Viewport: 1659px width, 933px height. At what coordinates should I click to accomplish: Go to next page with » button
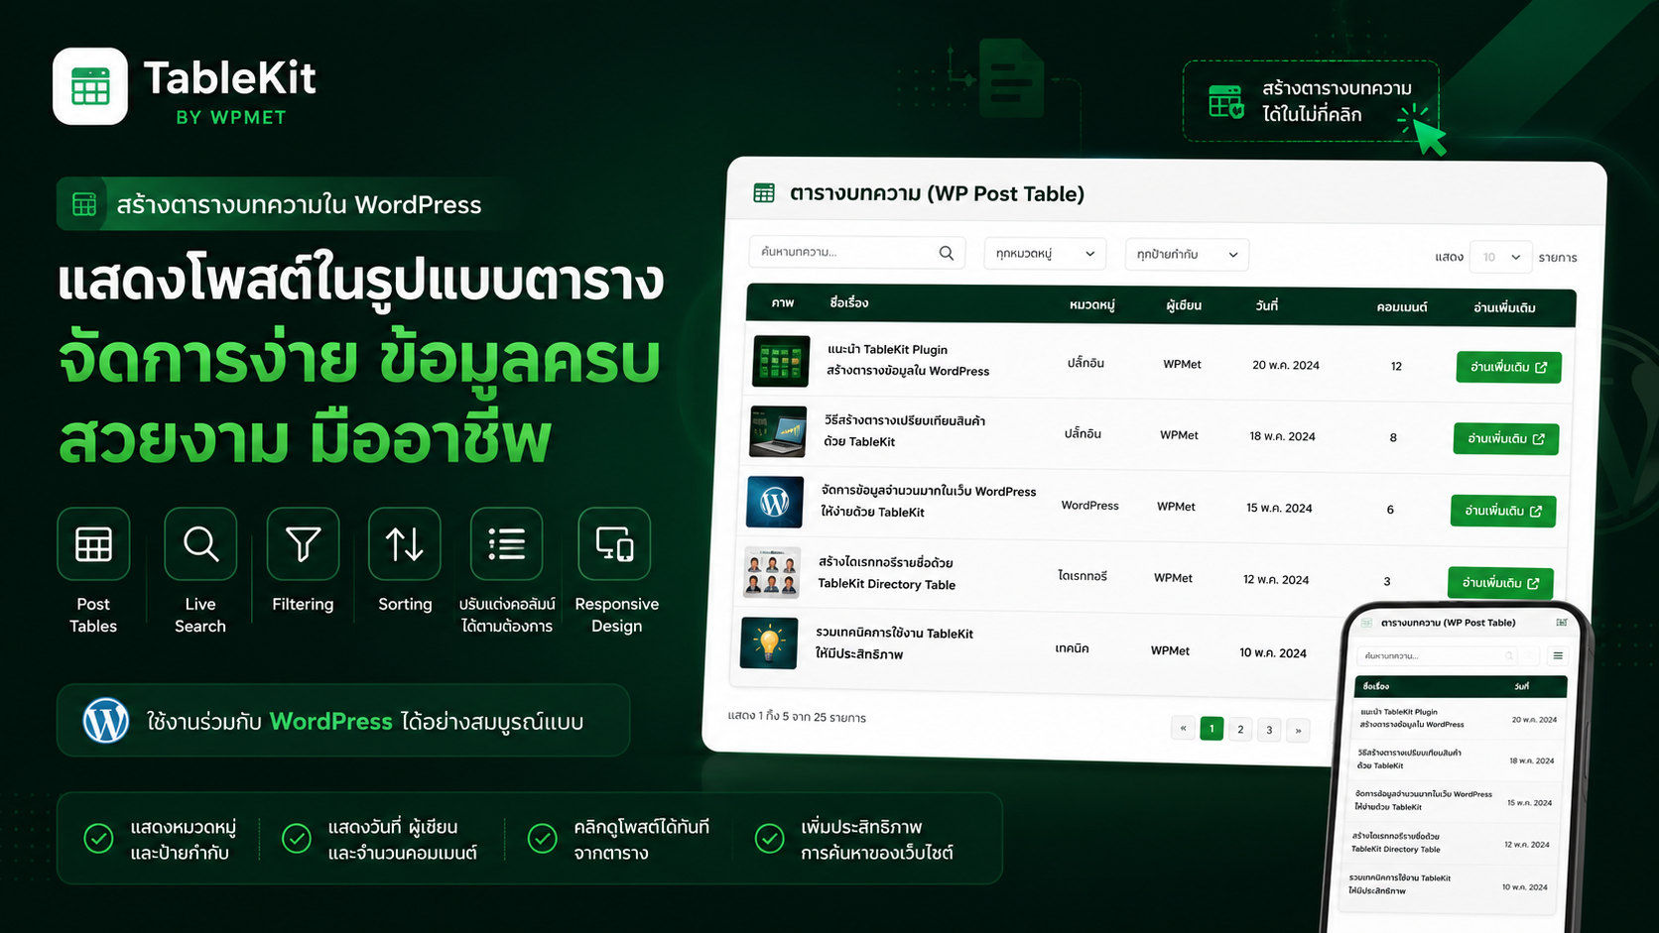[1298, 731]
